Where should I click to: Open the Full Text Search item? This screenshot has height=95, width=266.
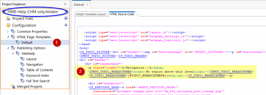click(x=38, y=81)
